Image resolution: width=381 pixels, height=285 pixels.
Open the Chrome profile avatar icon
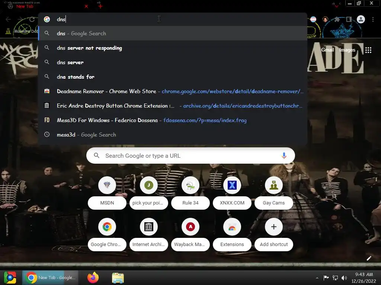click(361, 19)
